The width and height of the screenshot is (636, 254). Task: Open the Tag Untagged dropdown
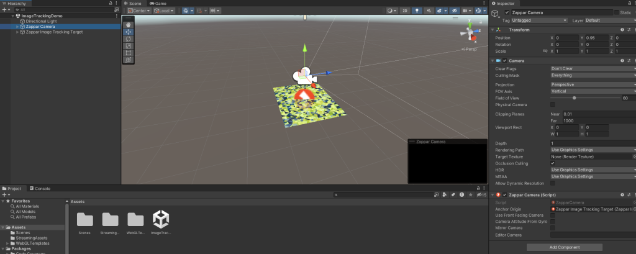(x=539, y=20)
